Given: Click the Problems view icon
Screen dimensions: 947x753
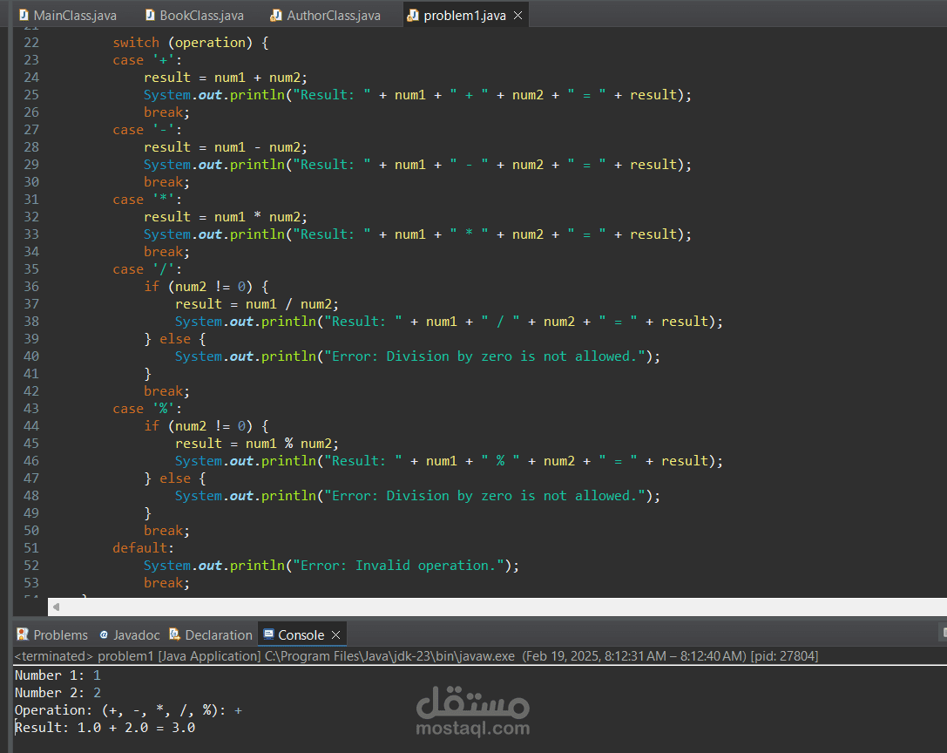Looking at the screenshot, I should 23,634.
